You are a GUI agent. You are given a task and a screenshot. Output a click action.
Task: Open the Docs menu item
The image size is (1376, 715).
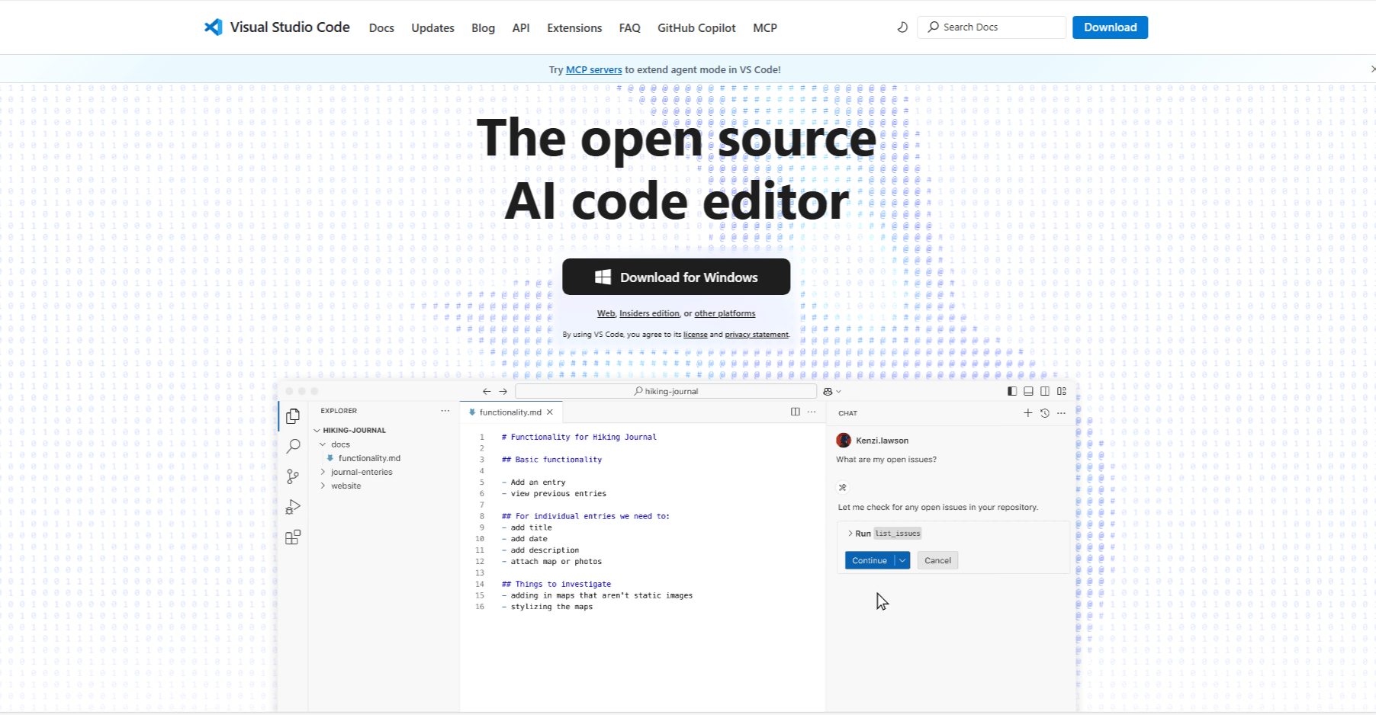[381, 28]
